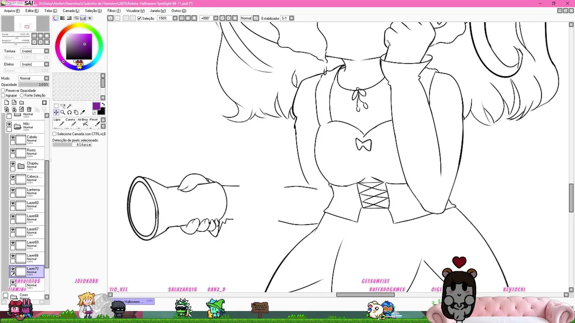Select the rectangular selection tool
This screenshot has width=575, height=323.
tap(56, 106)
